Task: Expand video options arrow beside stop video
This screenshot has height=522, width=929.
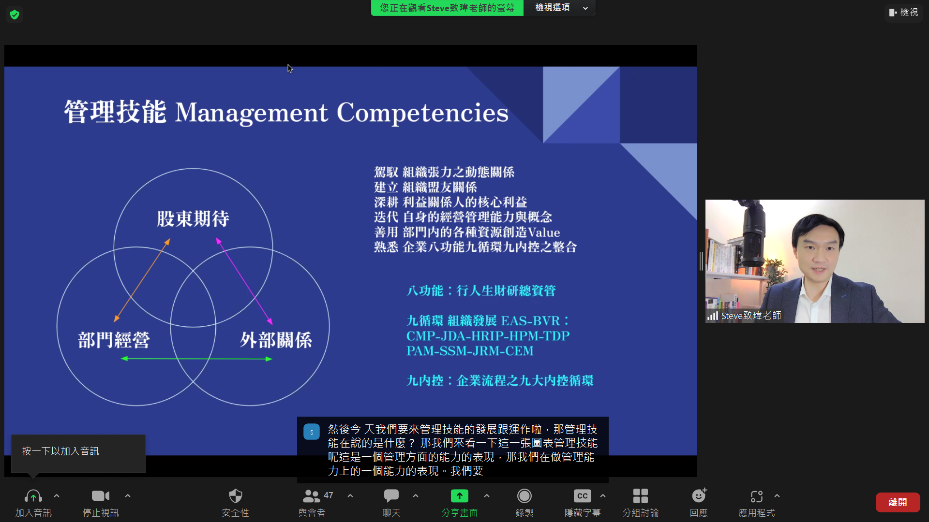Action: tap(128, 496)
